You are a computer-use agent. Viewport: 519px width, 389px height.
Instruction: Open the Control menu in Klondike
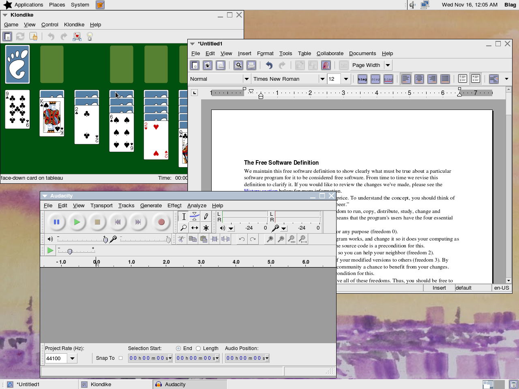[x=50, y=25]
